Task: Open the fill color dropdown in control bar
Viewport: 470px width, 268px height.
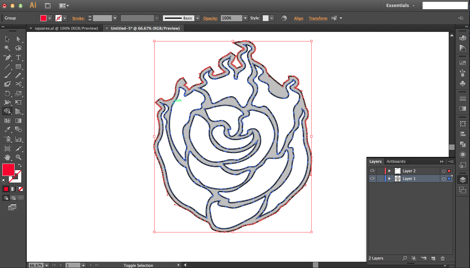Action: (x=50, y=18)
